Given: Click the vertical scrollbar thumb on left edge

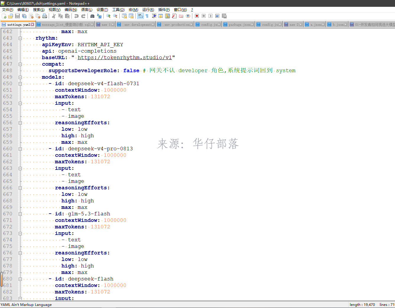Looking at the screenshot, I should pos(1,279).
